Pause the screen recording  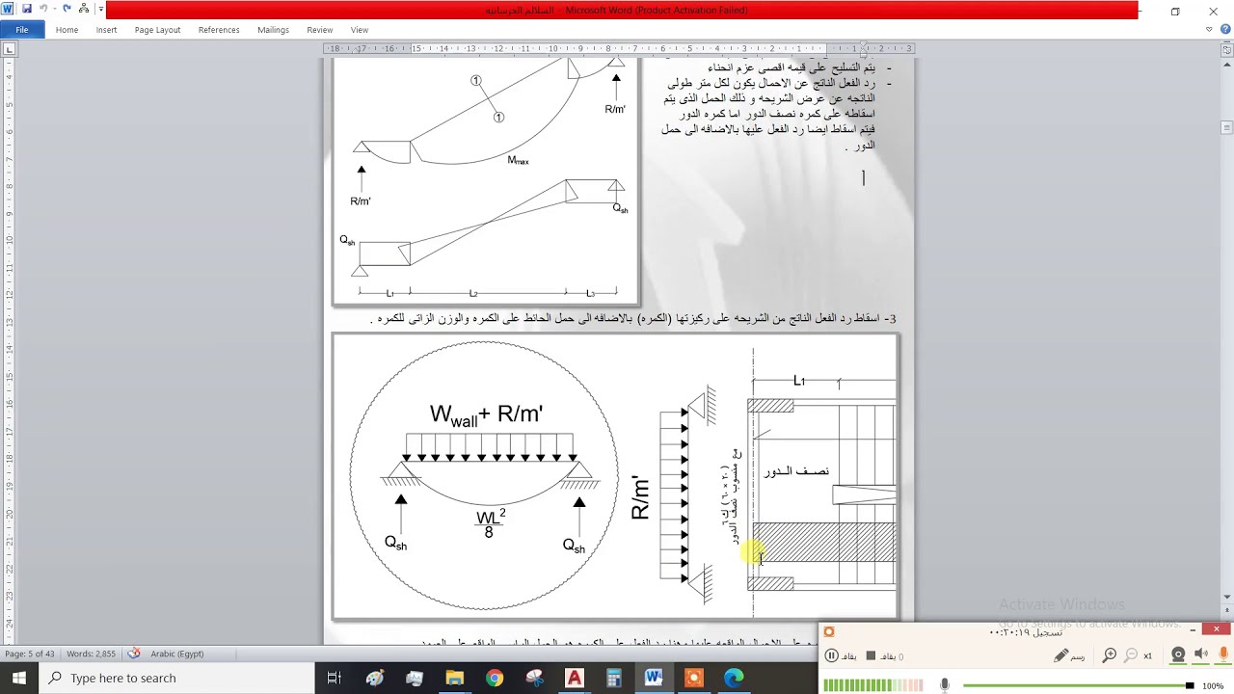click(x=831, y=655)
